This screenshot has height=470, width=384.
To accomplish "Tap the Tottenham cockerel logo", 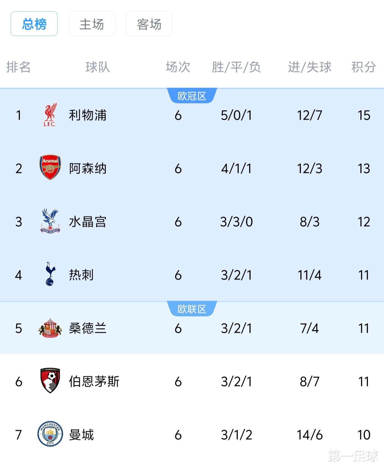I will click(x=50, y=274).
